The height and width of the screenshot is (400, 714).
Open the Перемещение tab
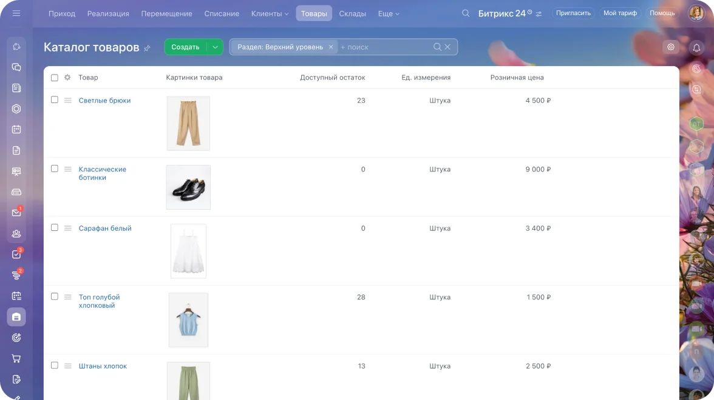click(166, 13)
